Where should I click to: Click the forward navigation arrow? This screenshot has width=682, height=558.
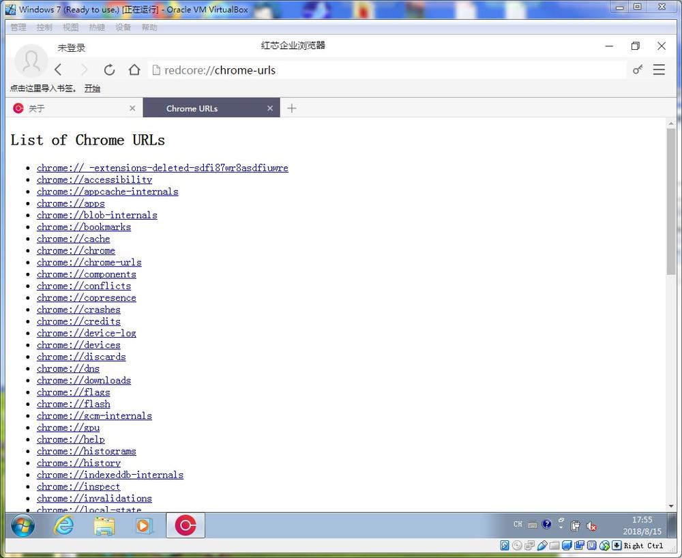click(85, 70)
